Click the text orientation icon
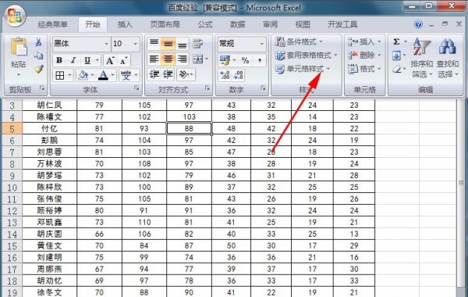The image size is (468, 297). [184, 74]
